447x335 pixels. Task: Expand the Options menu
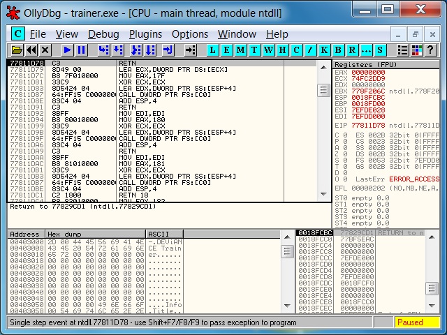(190, 34)
